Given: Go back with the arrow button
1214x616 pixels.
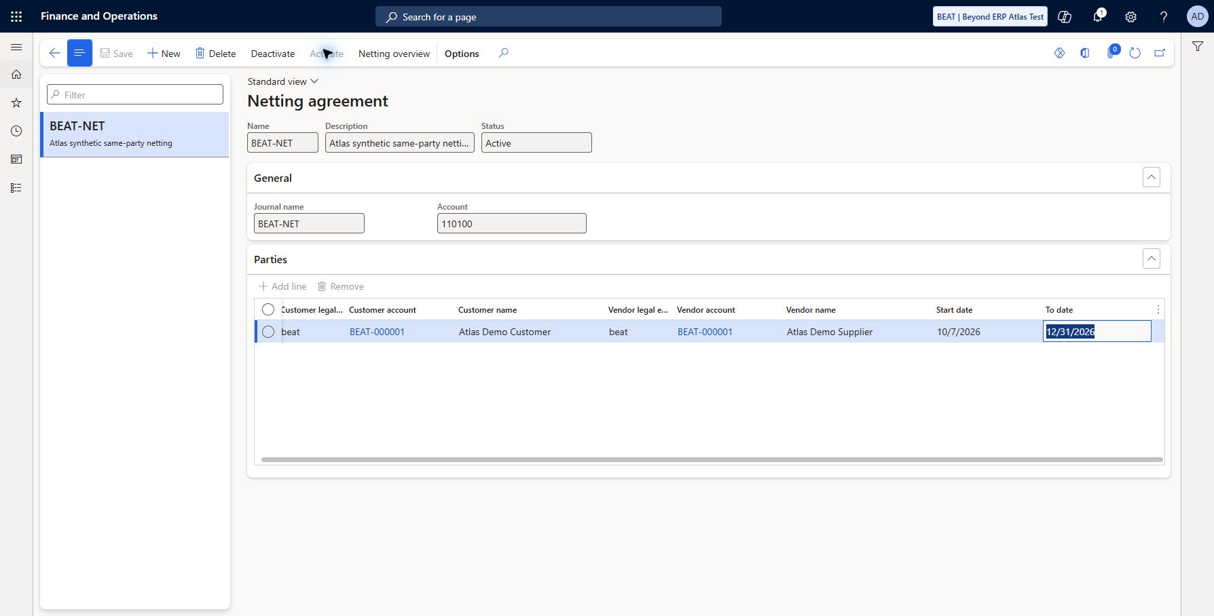Looking at the screenshot, I should [x=55, y=54].
